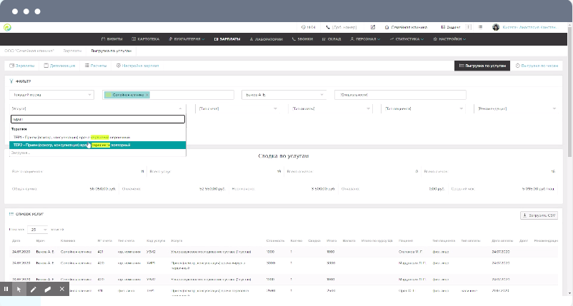573x306 pixels.
Task: Open the Бухгалтерия menu in navigation bar
Action: 188,39
